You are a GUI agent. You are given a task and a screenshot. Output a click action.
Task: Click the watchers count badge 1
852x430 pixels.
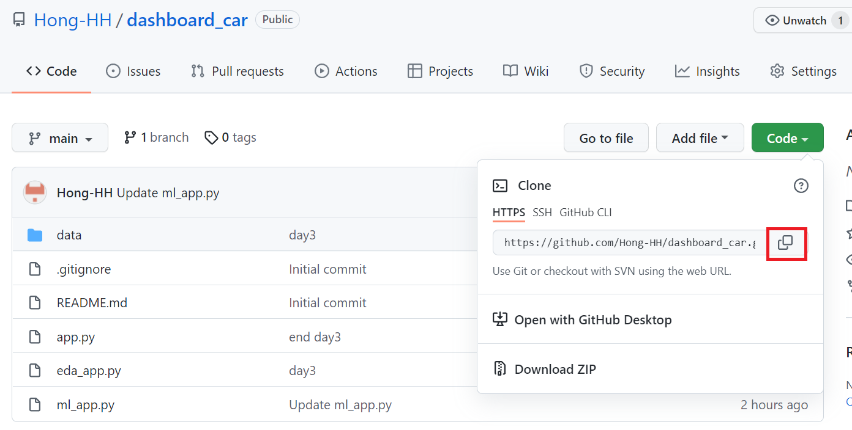[x=840, y=20]
